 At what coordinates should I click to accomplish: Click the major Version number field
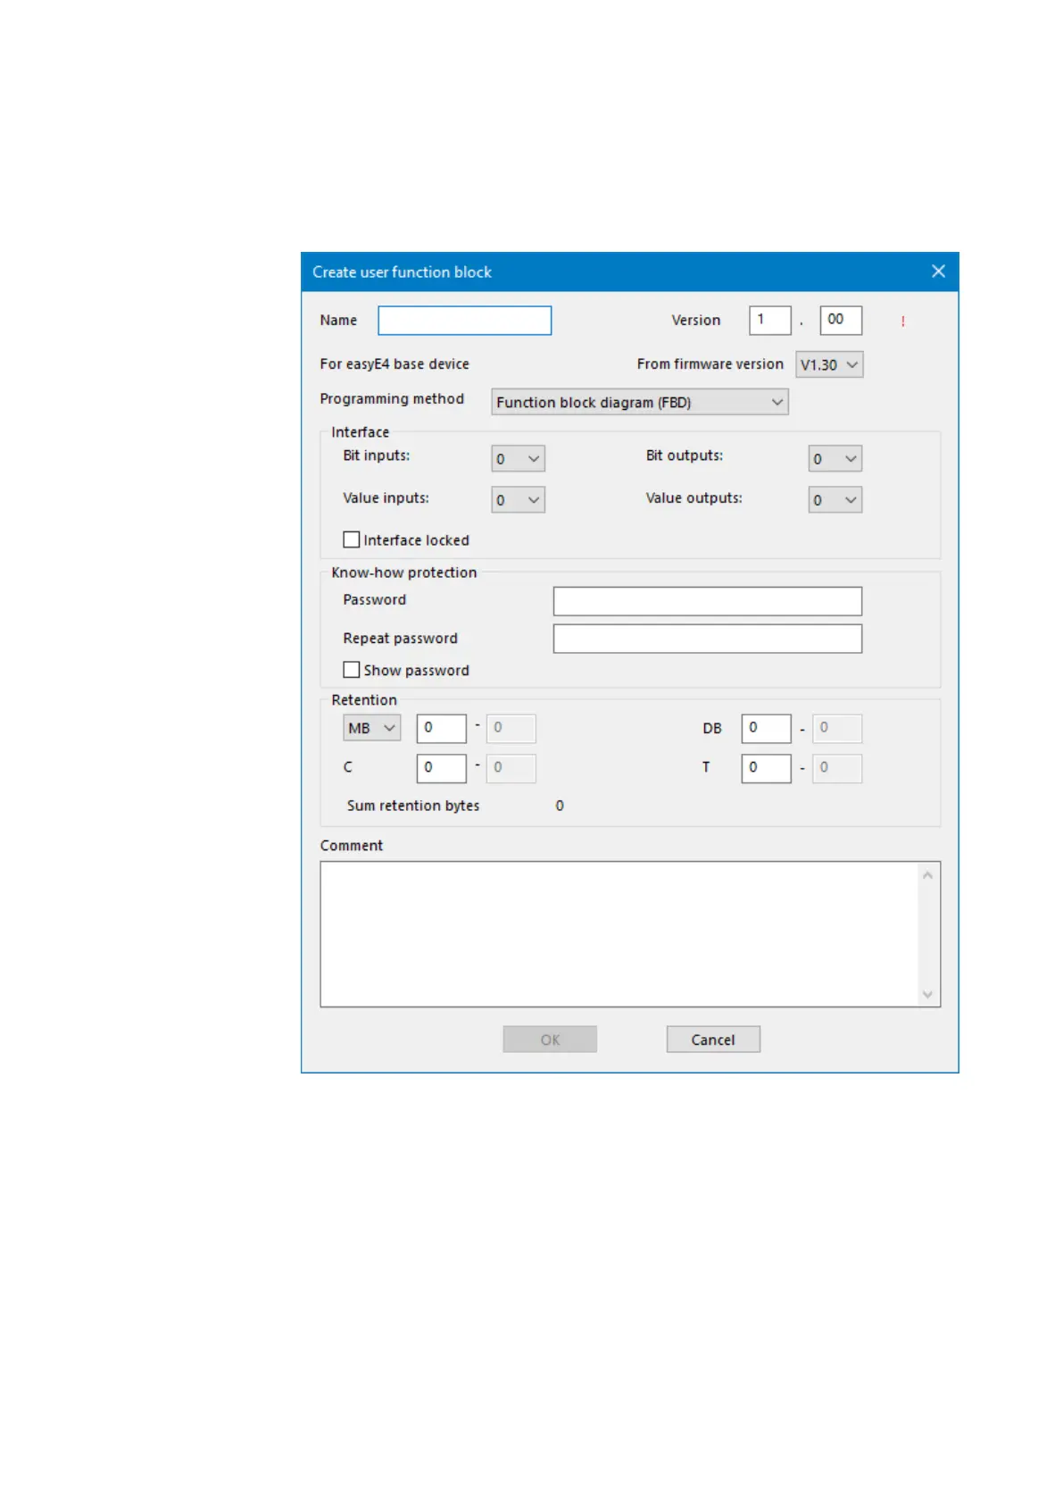click(769, 320)
